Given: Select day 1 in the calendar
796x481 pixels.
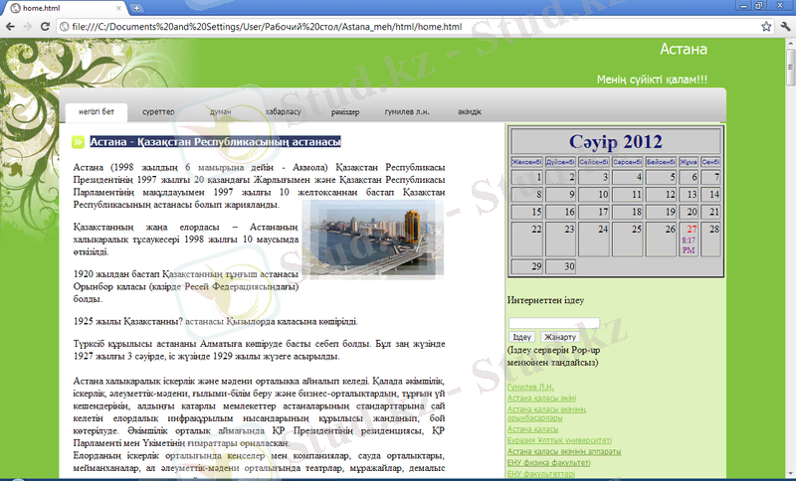Looking at the screenshot, I should 527,177.
